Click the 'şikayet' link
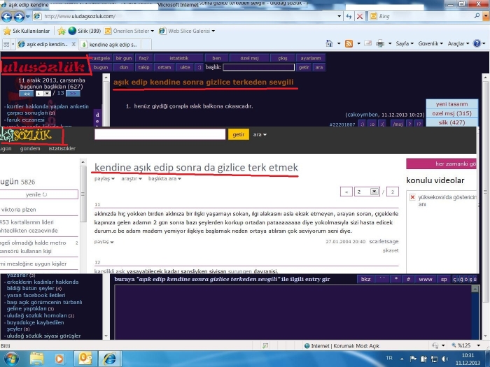 [x=391, y=250]
